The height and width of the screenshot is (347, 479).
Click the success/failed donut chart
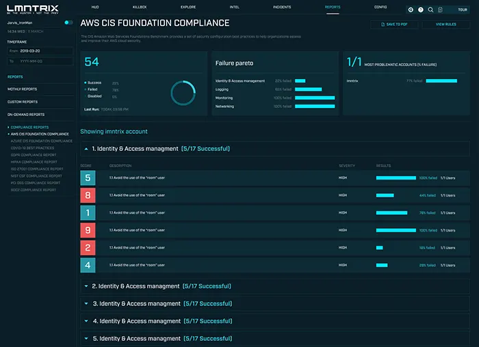[183, 93]
